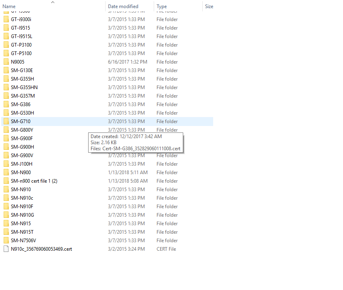Image resolution: width=343 pixels, height=290 pixels.
Task: Click File folder type in N9005 row
Action: coord(167,62)
